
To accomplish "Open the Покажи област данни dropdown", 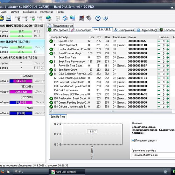I will (x=153, y=155).
